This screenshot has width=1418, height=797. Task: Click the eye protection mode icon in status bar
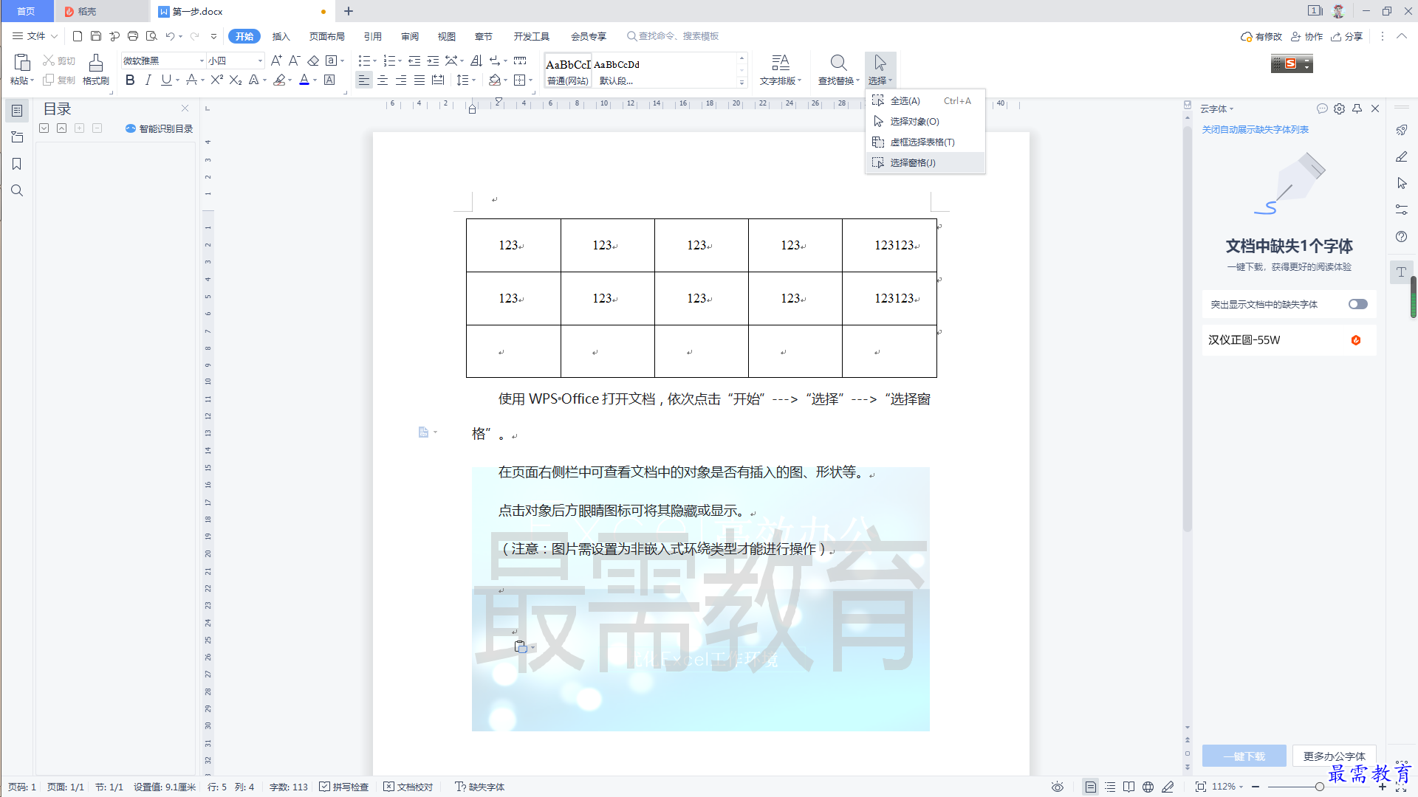pyautogui.click(x=1058, y=787)
